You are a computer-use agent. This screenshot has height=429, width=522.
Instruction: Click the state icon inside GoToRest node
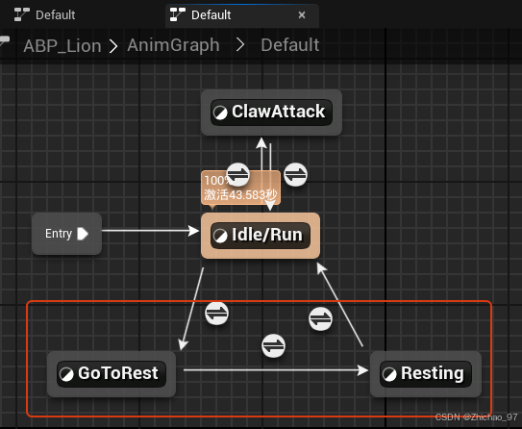point(66,374)
